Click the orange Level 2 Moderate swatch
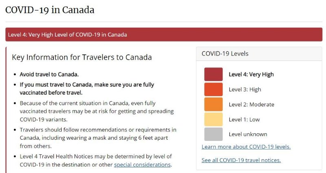Image resolution: width=326 pixels, height=173 pixels. coord(213,104)
